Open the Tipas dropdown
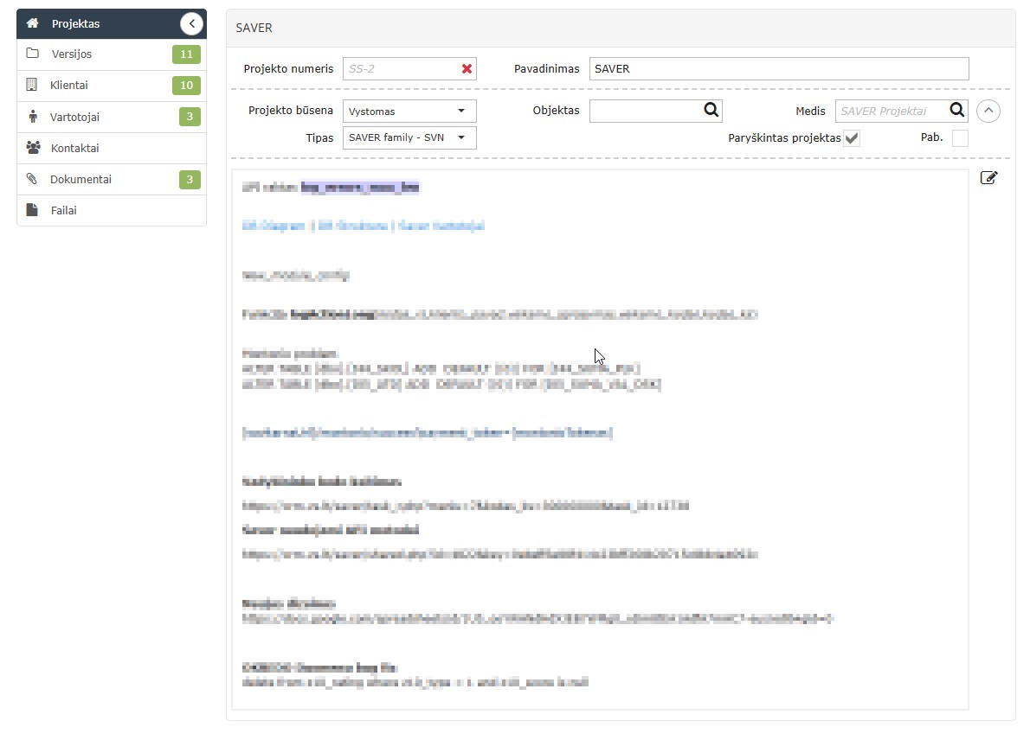 (x=409, y=137)
